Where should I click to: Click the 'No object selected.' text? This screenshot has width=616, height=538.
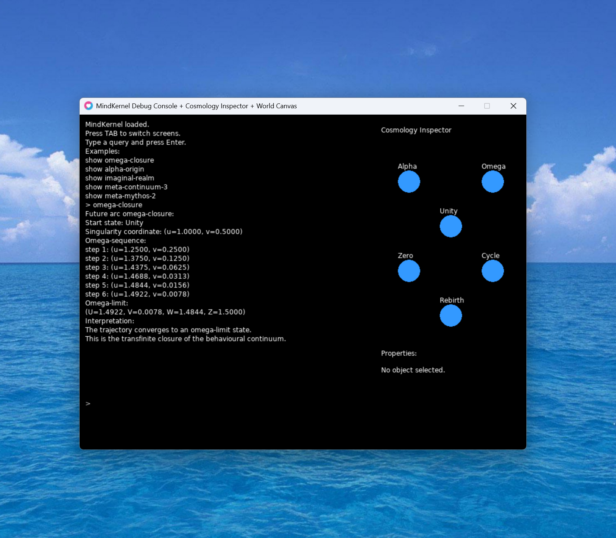(413, 370)
